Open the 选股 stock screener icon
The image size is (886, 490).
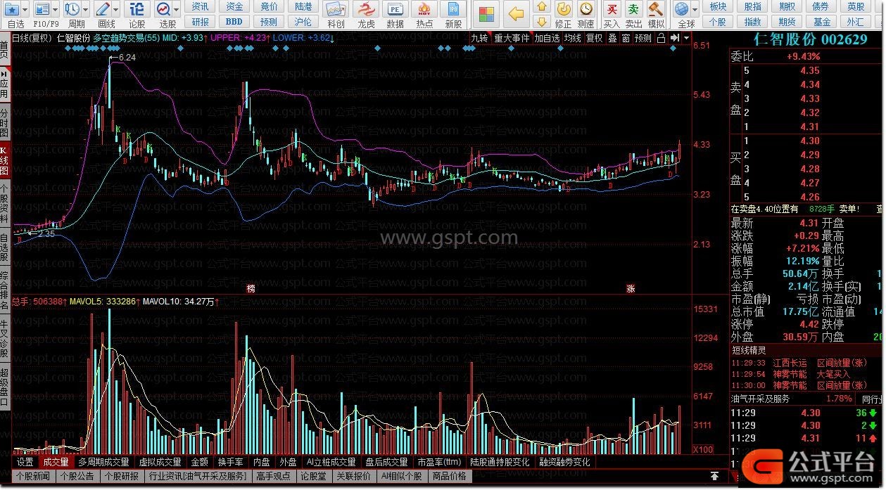pos(163,9)
